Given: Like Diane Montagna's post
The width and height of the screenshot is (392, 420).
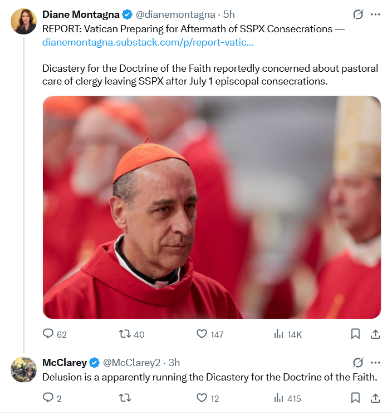Looking at the screenshot, I should pos(202,334).
